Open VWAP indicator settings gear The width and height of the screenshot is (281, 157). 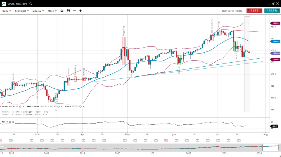pos(80,107)
